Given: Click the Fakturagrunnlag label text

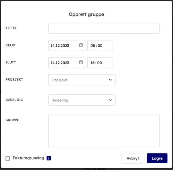Looking at the screenshot, I should click(x=28, y=158).
